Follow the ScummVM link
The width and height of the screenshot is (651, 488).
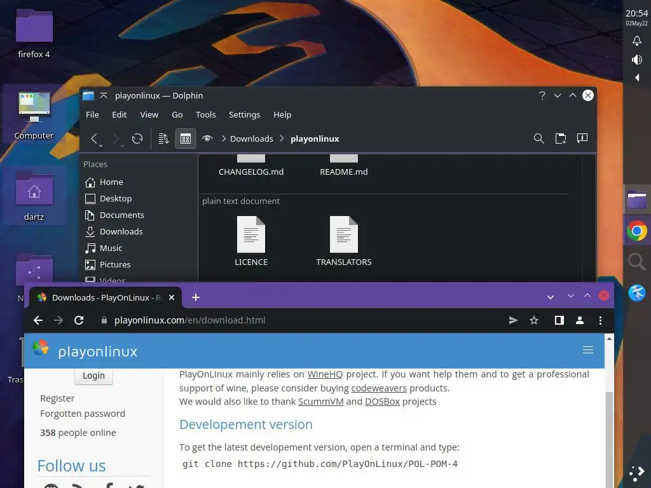tap(321, 402)
